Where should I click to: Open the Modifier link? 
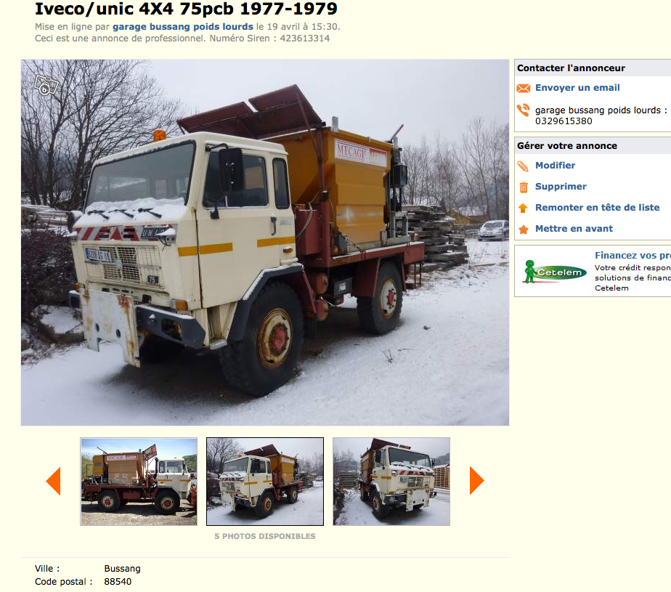[555, 165]
